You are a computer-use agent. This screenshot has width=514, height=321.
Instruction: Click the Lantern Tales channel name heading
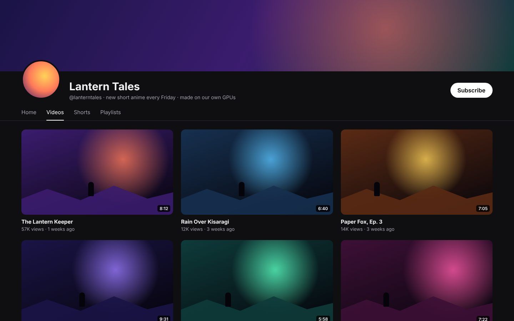coord(105,86)
